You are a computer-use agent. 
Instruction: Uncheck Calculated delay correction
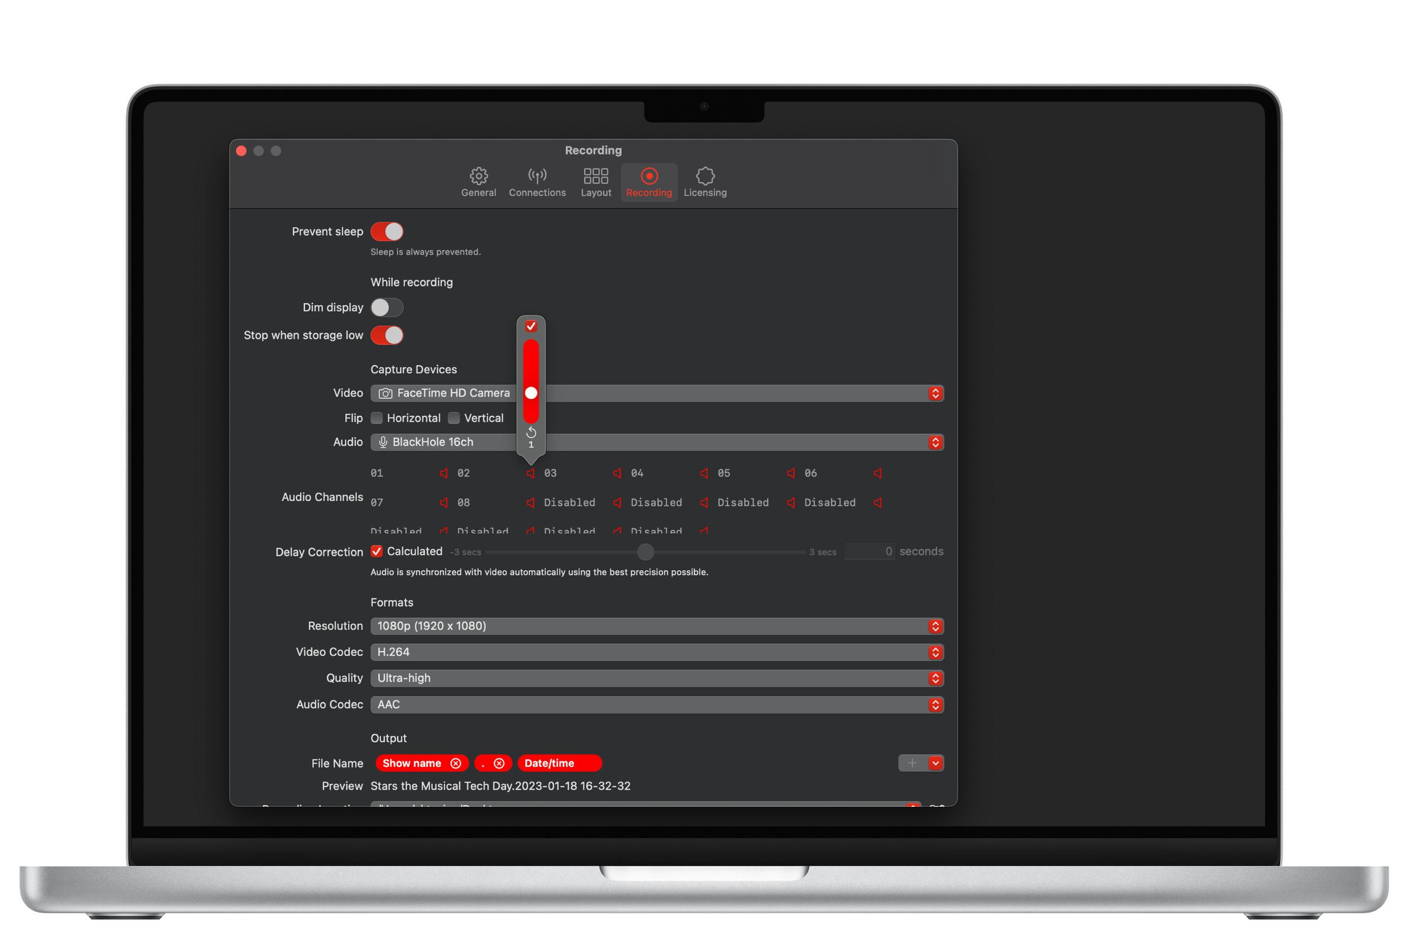coord(376,552)
